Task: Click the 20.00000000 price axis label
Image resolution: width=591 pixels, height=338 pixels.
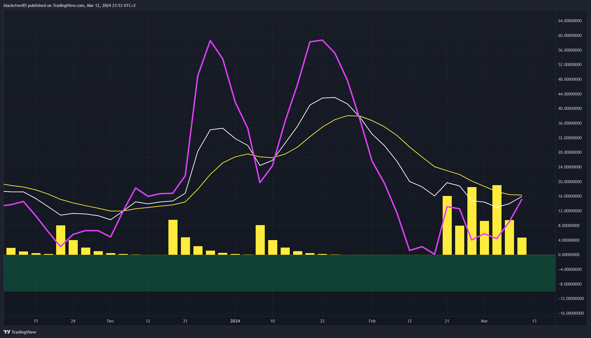Action: click(570, 182)
